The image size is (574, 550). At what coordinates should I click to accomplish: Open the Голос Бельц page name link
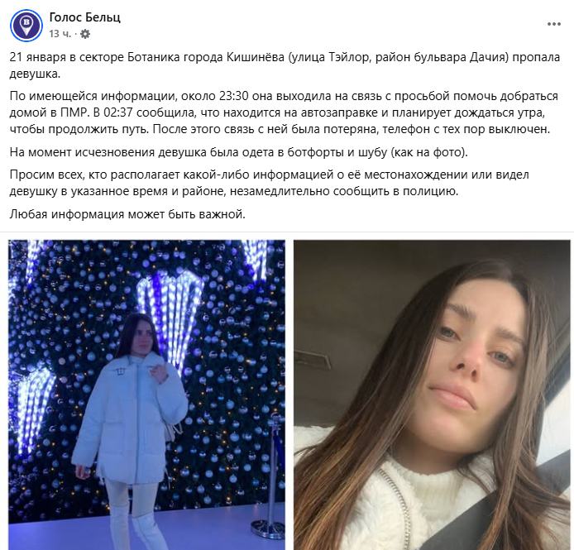tap(84, 17)
